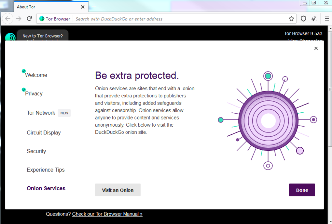Click the New to Tor Browser? tooltip
This screenshot has width=332, height=224.
43,35
